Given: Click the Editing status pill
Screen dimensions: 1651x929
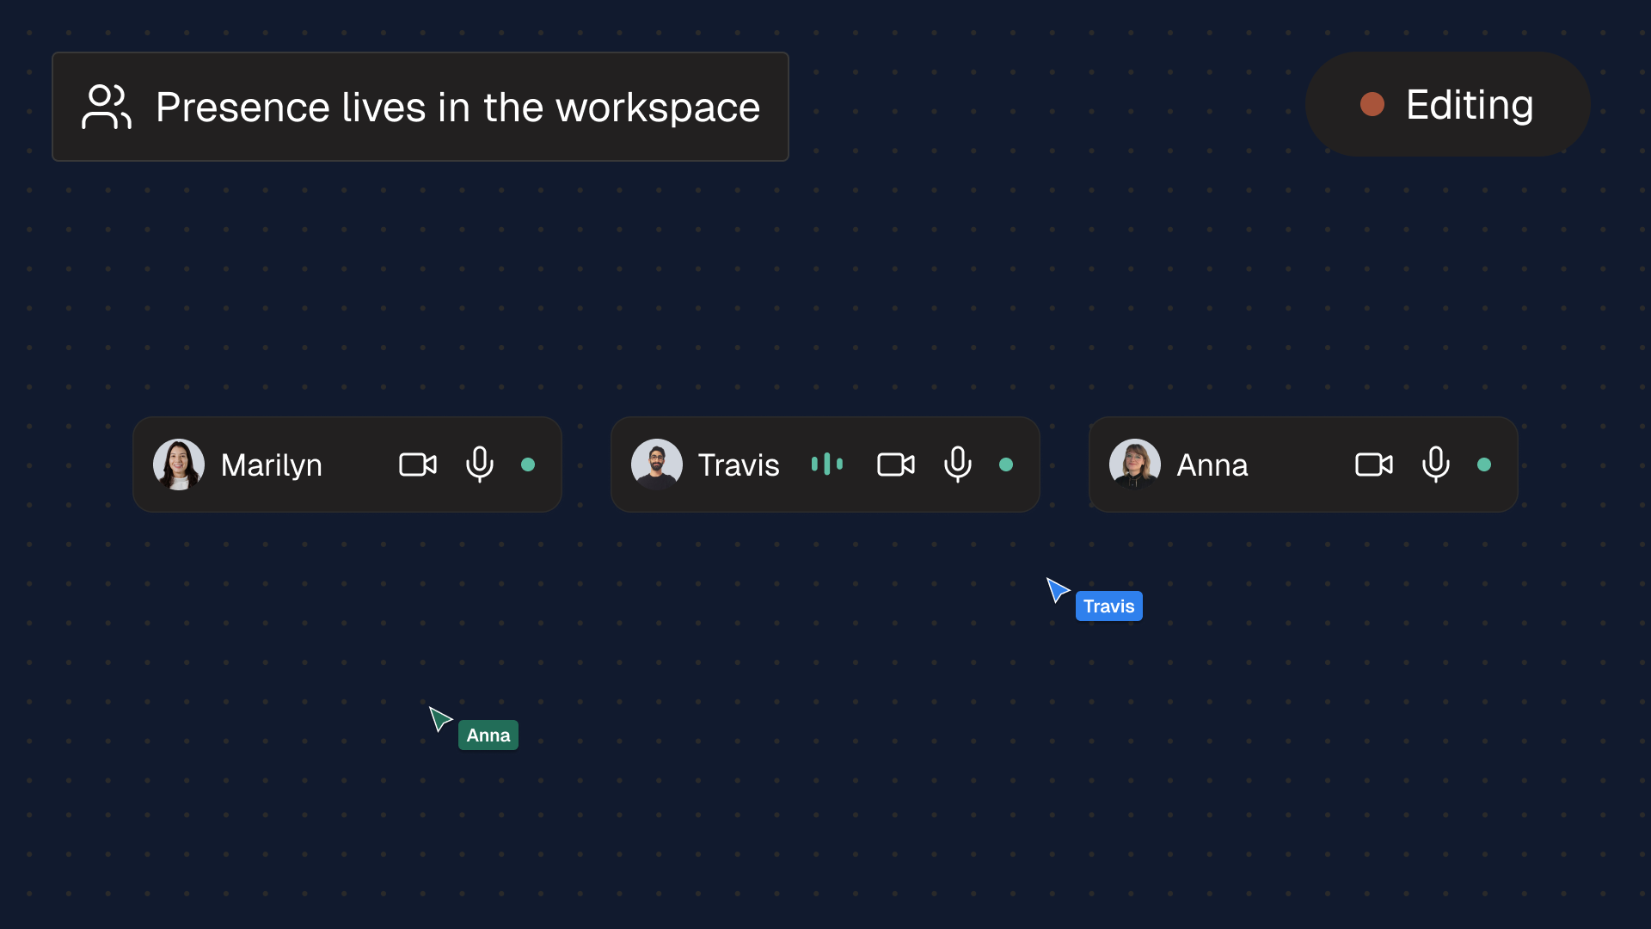Looking at the screenshot, I should tap(1447, 104).
